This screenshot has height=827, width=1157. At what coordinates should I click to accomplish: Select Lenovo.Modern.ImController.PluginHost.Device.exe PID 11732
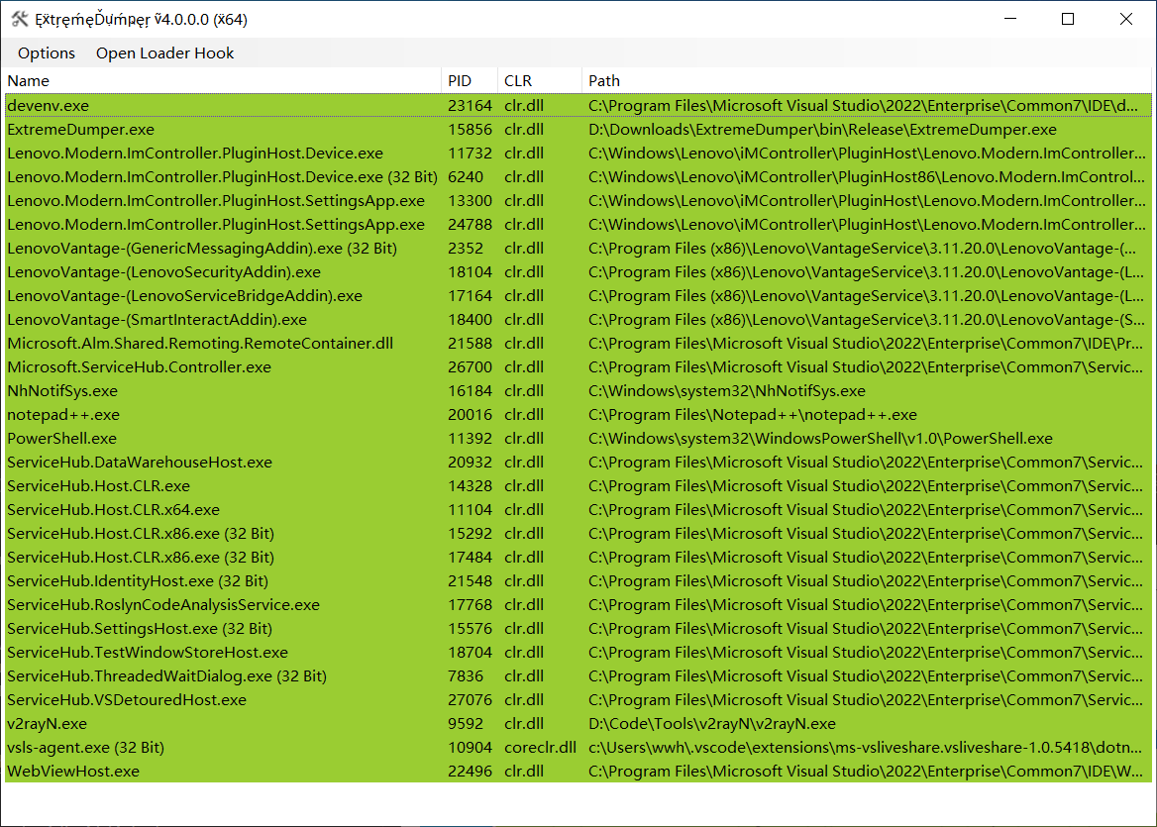point(578,154)
